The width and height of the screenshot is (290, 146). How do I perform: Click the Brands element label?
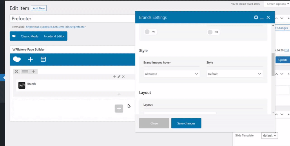(32, 84)
